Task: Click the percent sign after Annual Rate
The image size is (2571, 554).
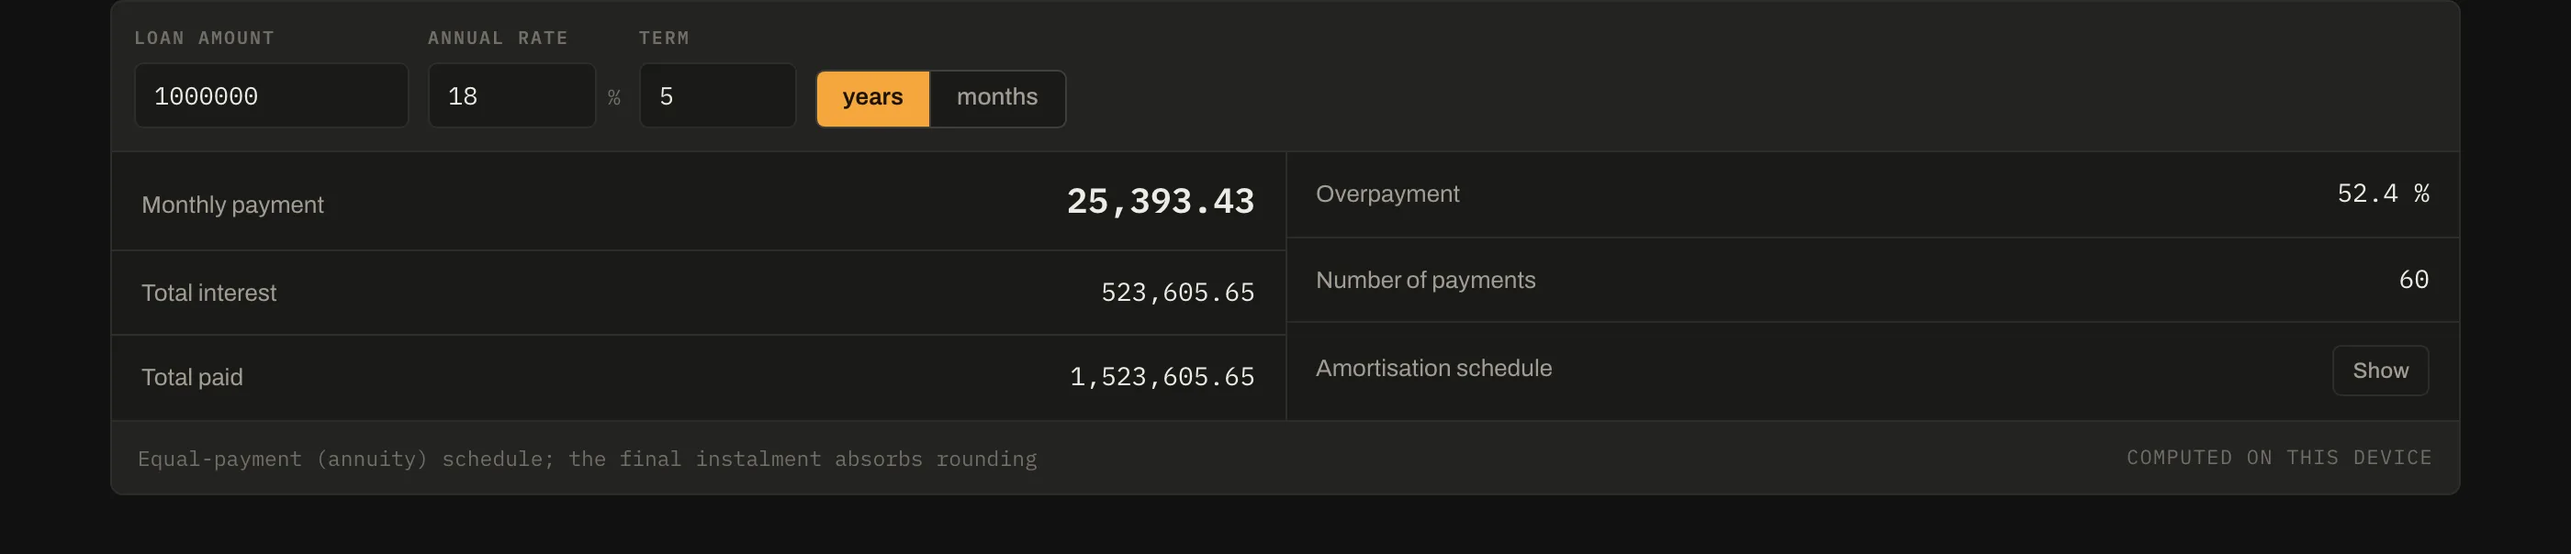Action: click(613, 97)
